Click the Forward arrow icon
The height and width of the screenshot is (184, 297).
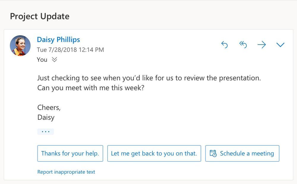[261, 44]
